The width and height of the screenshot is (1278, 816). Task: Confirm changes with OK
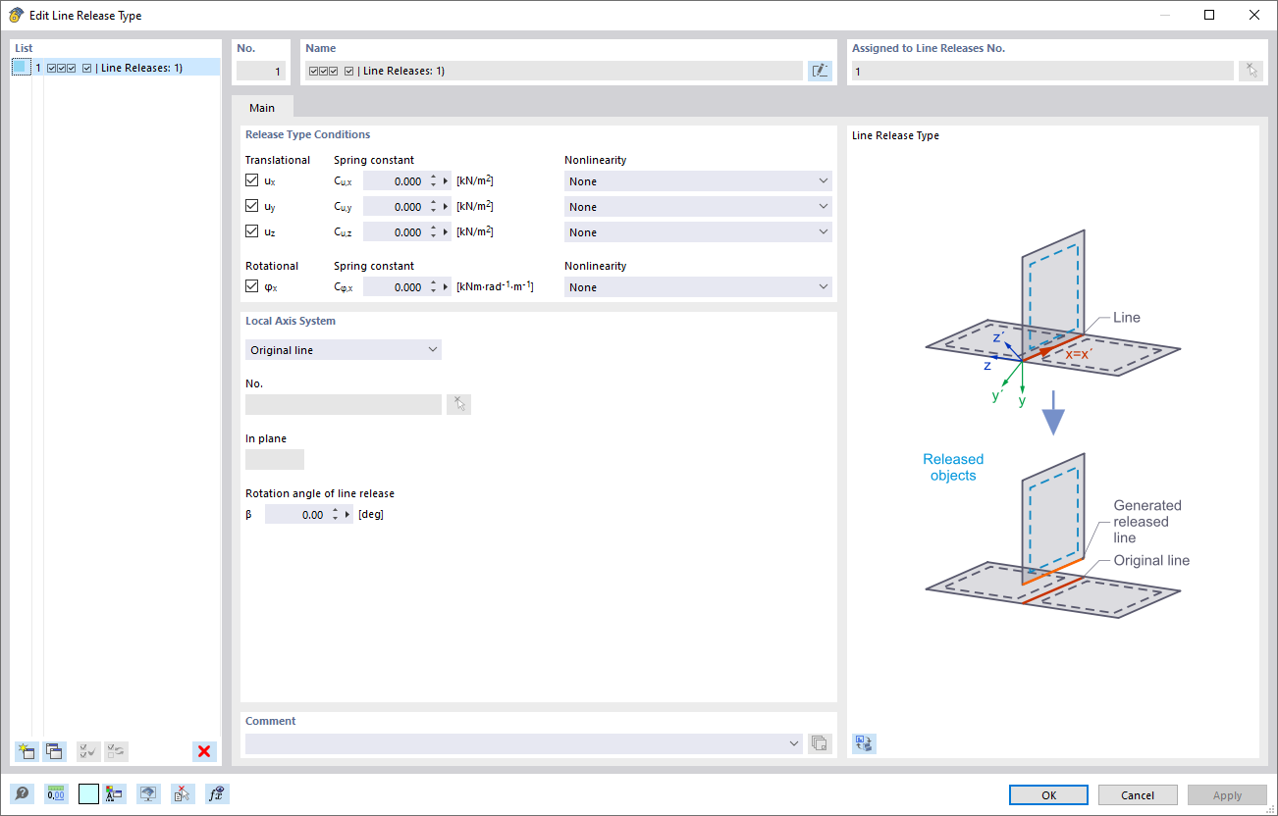1048,794
